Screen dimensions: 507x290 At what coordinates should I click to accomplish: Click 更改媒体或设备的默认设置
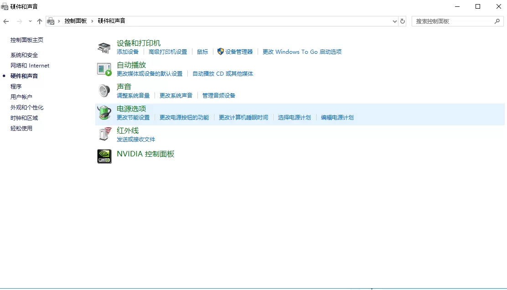pos(150,74)
